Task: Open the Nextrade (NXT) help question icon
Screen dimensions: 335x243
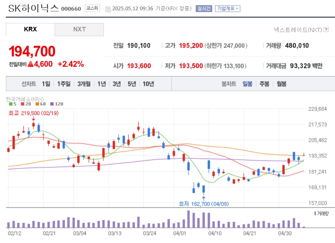Action: tap(326, 30)
